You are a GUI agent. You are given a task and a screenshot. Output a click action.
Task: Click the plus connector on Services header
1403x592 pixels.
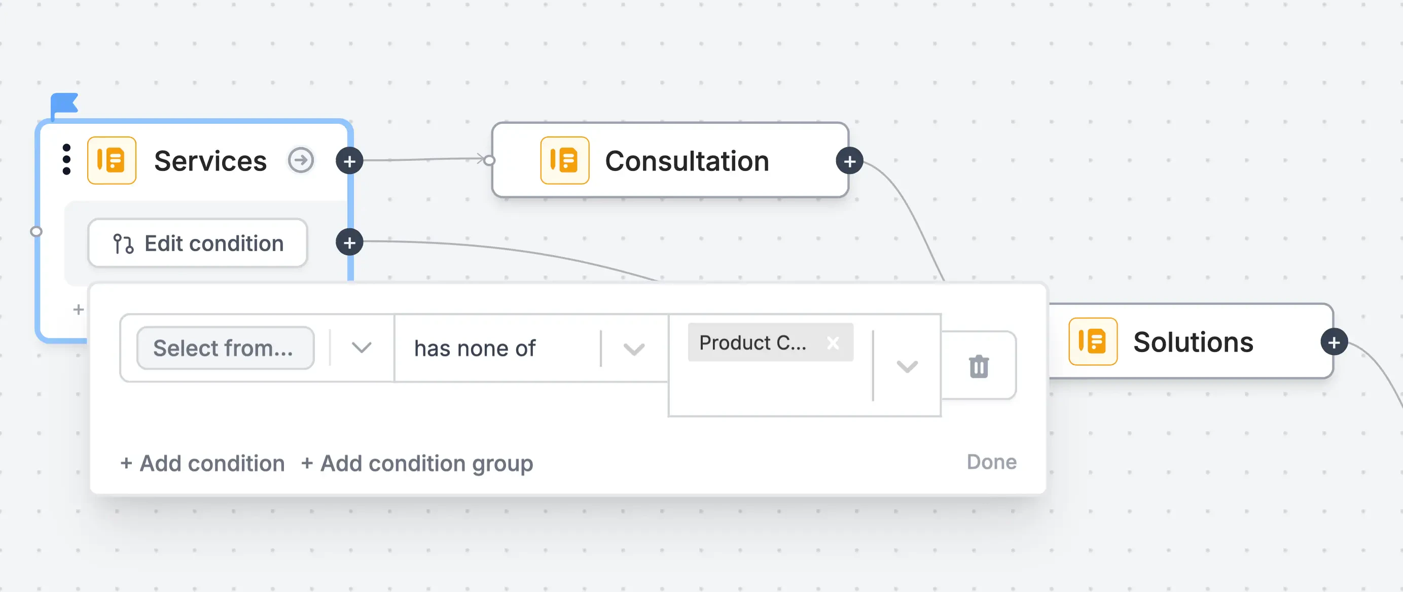tap(350, 161)
